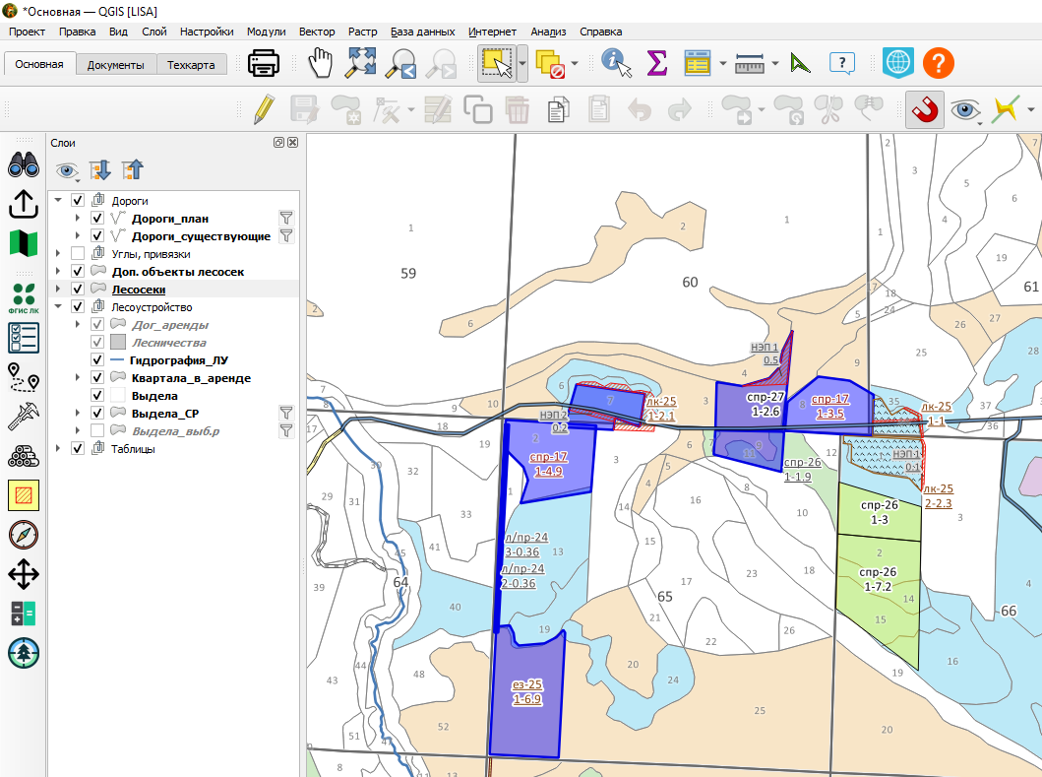Switch to the Документы tab

[116, 65]
